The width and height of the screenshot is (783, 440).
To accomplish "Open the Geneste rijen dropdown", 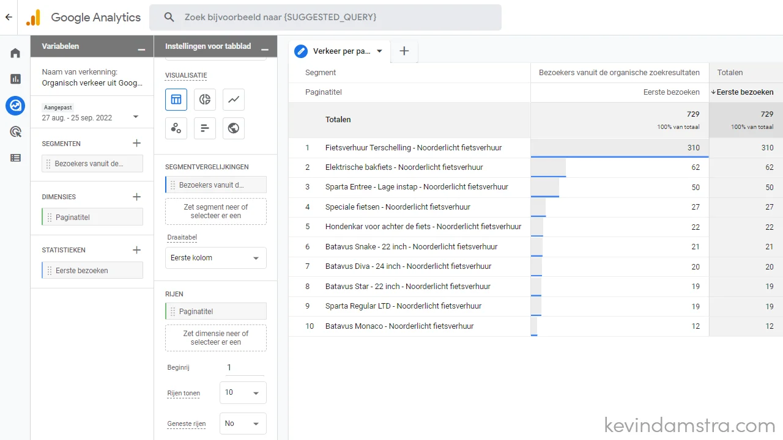I will [x=243, y=424].
